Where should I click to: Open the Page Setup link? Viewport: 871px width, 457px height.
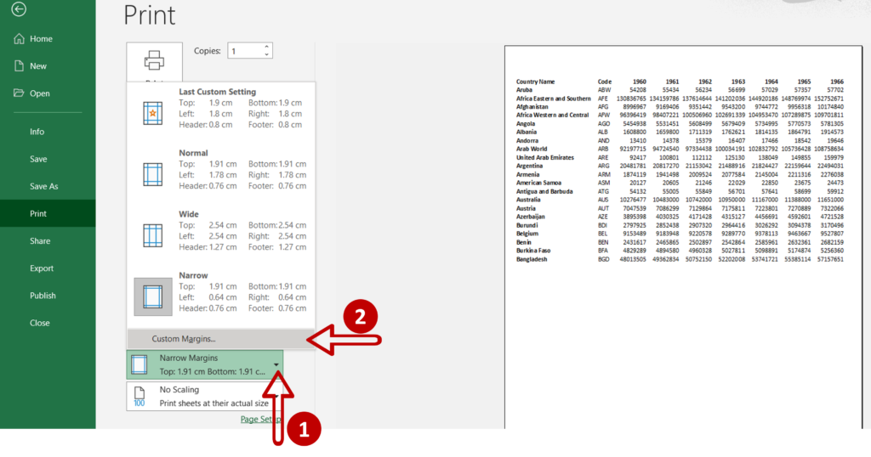click(x=260, y=420)
